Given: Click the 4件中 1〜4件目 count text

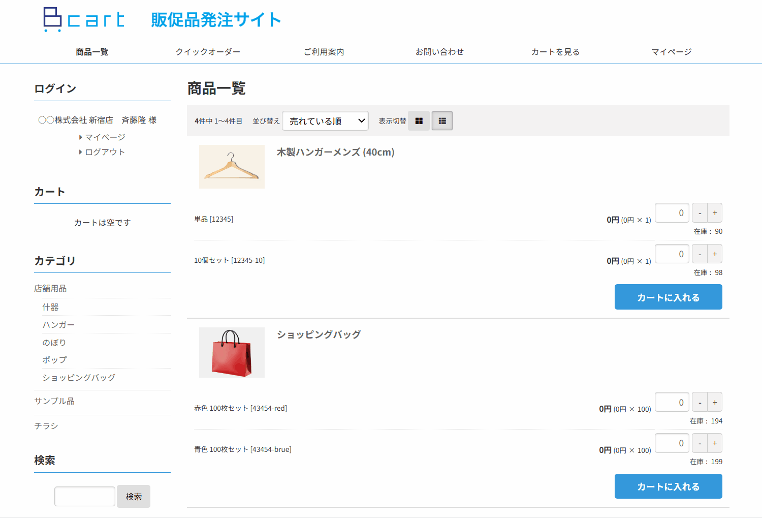Looking at the screenshot, I should 218,121.
